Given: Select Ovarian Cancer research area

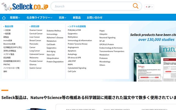Looking at the screenshot, I should pyautogui.click(x=36, y=30).
